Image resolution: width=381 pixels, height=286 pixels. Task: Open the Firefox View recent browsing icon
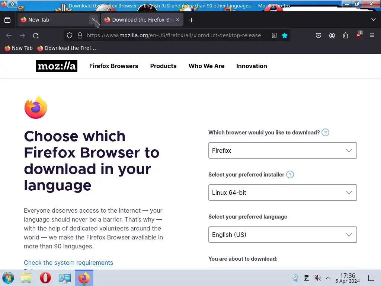pyautogui.click(x=7, y=20)
